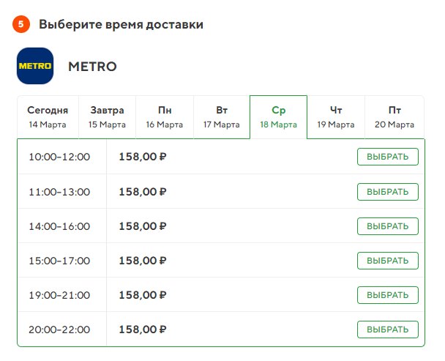
Task: Select the Вт 17 Марта tab
Action: 222,117
